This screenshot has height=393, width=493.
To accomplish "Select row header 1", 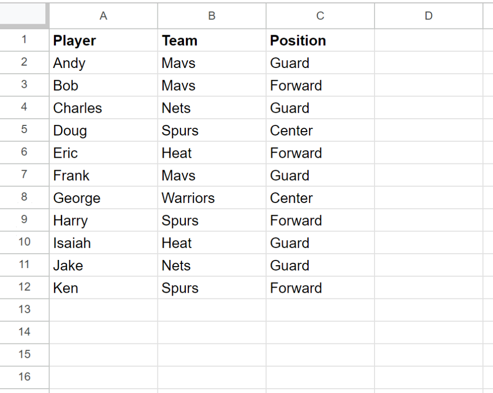I will (24, 40).
